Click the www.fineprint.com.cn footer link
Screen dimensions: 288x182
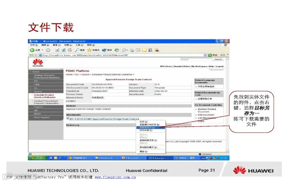(115, 177)
